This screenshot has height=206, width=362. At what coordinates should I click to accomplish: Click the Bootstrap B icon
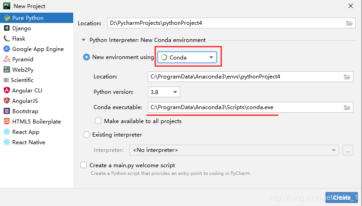point(7,111)
